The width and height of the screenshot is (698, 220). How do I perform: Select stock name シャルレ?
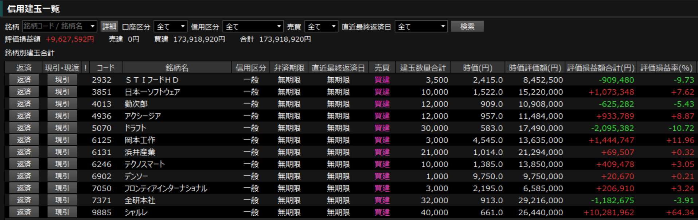click(136, 212)
